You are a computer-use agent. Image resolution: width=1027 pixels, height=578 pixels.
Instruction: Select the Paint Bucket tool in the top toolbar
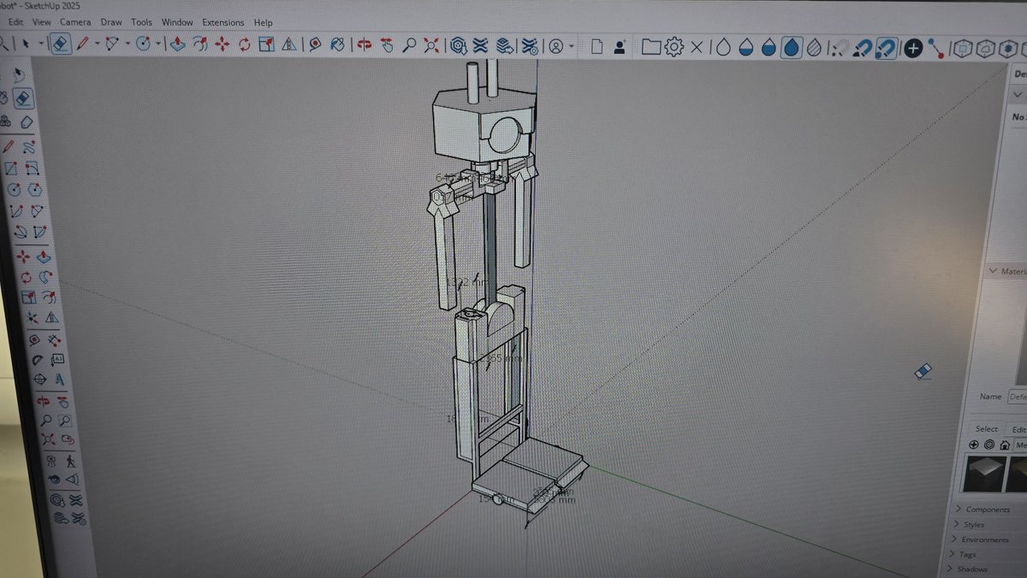click(x=337, y=44)
